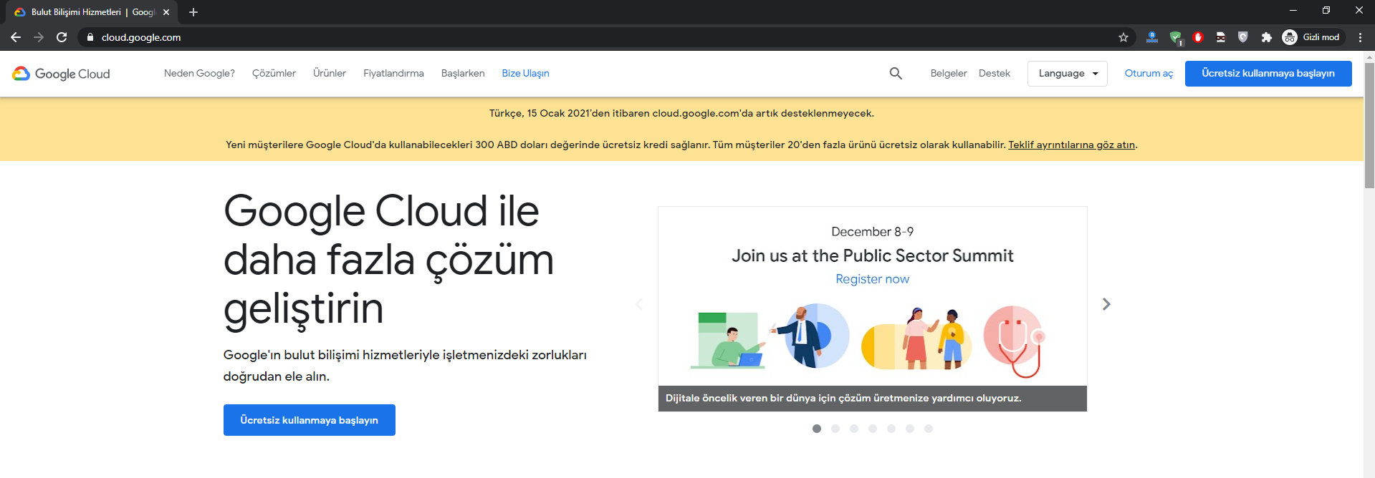Select the first carousel dot indicator
1375x478 pixels.
pyautogui.click(x=817, y=429)
